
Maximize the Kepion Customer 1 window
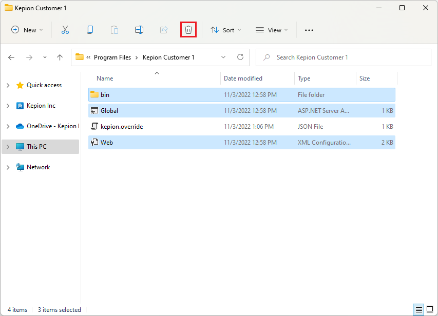(x=402, y=8)
